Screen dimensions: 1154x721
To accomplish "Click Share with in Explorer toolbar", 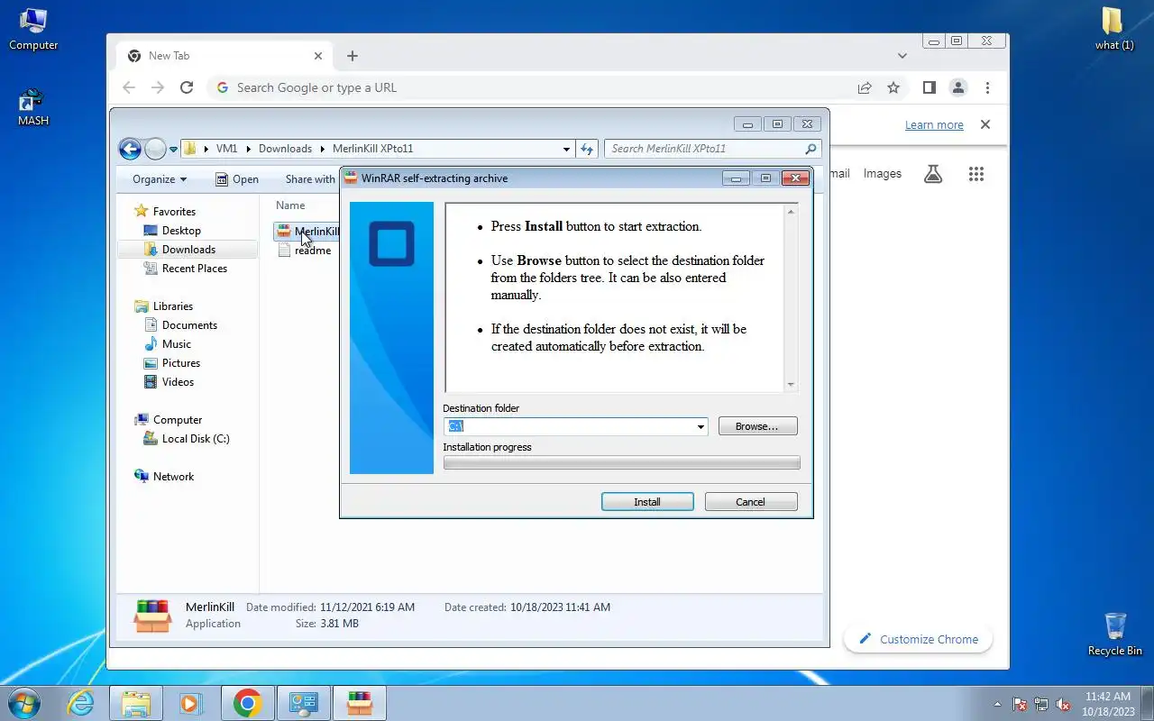I will (x=310, y=179).
